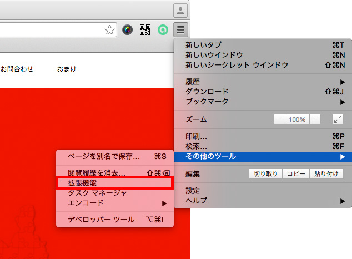Open ダウンロード from the menu
Viewport: 352px width, 259px height.
click(x=263, y=92)
